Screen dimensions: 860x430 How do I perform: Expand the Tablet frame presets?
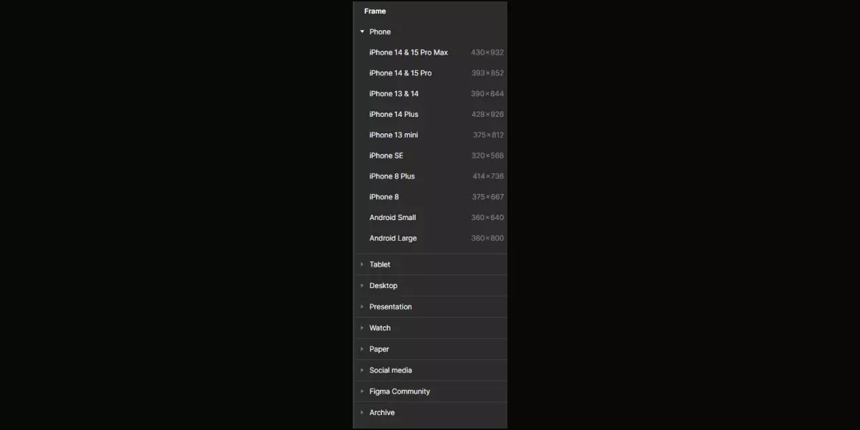coord(362,264)
